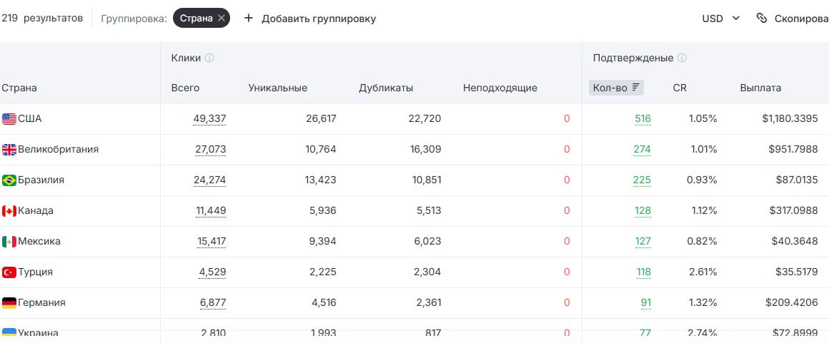Click the Brazil flag icon
Screen dimensions: 829x343
click(9, 180)
